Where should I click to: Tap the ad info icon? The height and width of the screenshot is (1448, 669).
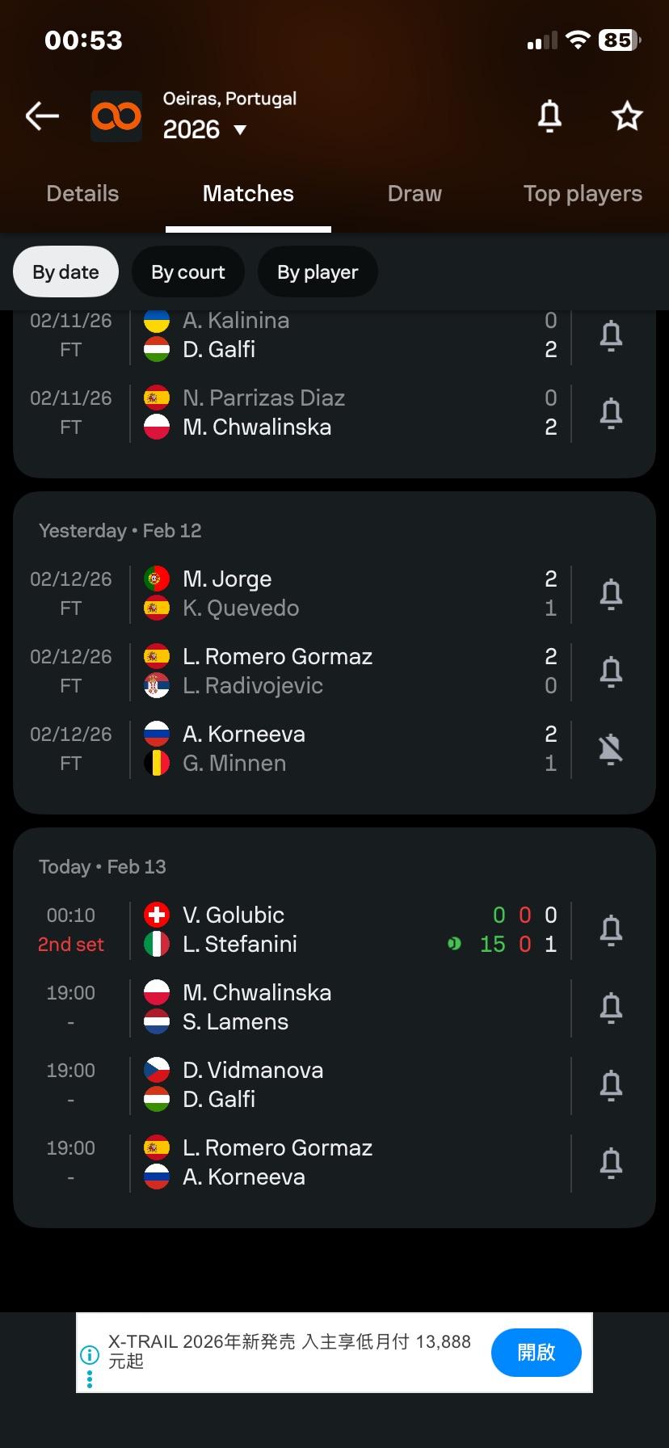click(x=89, y=1355)
